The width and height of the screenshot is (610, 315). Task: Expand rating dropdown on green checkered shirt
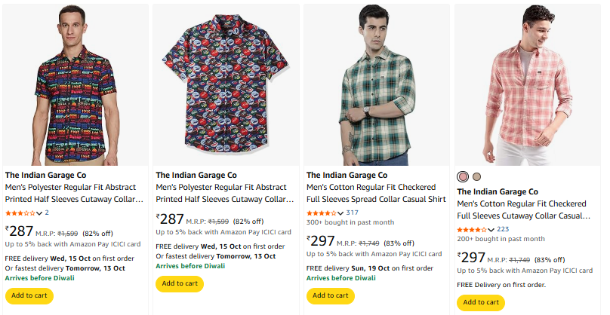pos(340,213)
